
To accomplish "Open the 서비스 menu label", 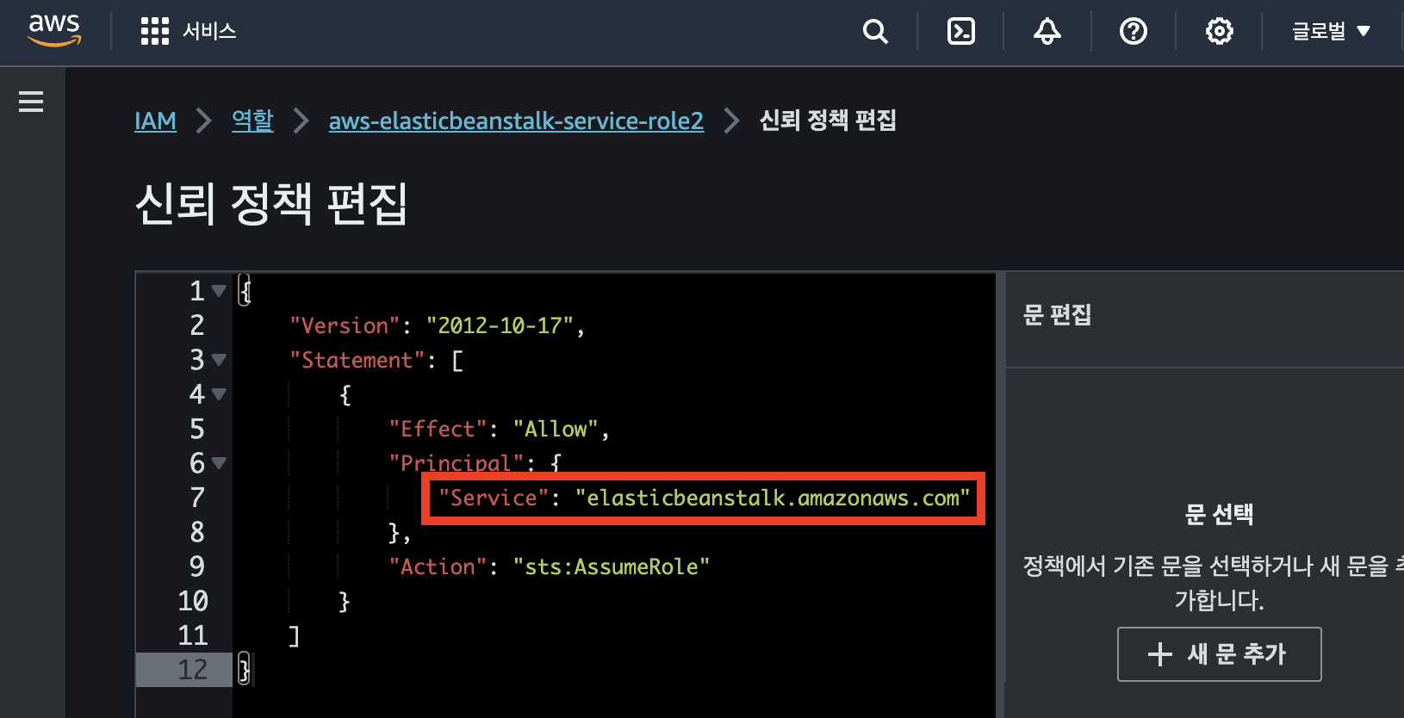I will click(x=209, y=31).
